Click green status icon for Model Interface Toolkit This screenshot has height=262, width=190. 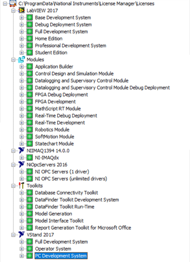29,221
